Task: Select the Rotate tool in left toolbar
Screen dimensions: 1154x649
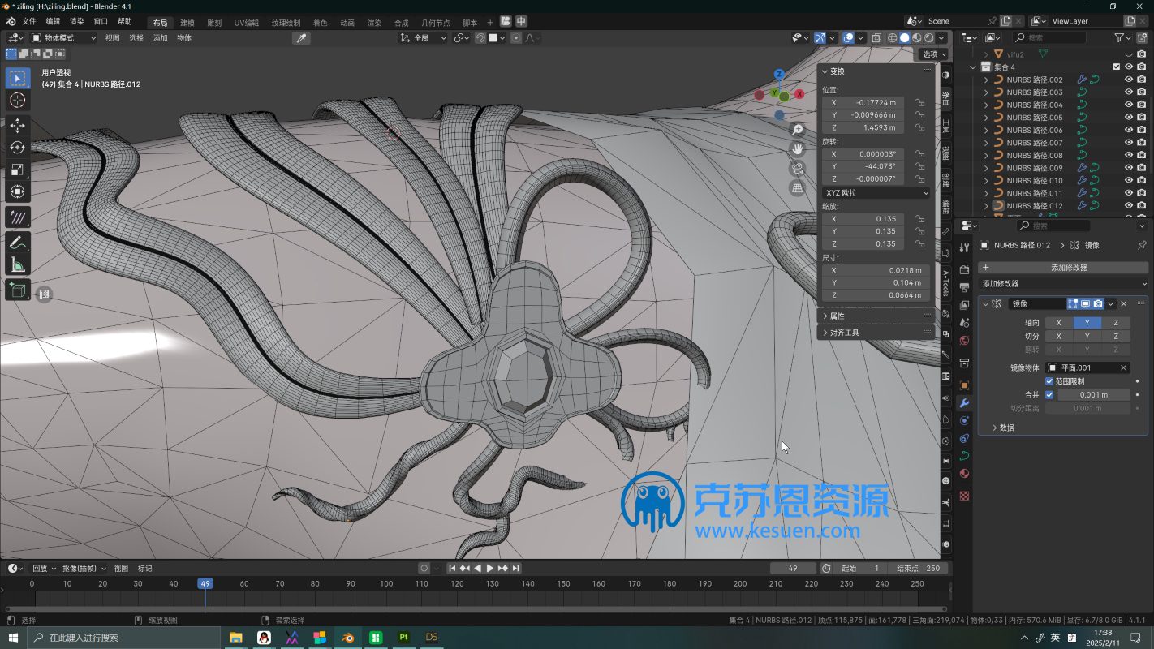Action: point(17,148)
